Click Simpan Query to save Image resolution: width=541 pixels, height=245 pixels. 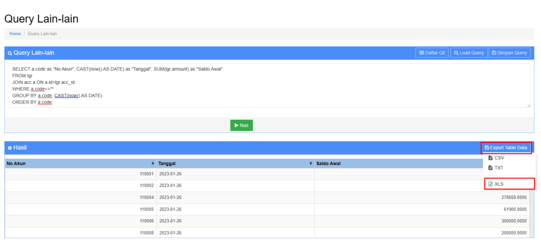[509, 53]
